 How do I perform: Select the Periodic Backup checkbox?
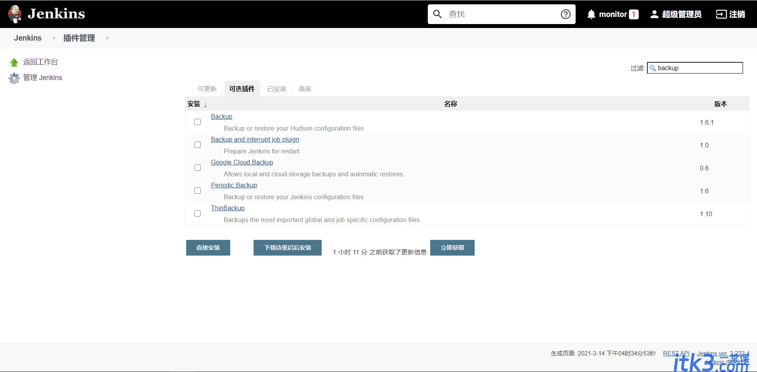[x=198, y=191]
